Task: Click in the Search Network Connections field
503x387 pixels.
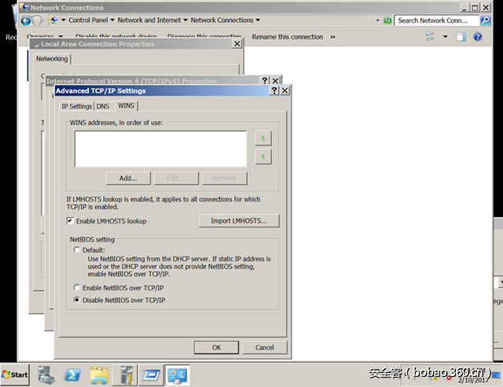Action: 437,20
